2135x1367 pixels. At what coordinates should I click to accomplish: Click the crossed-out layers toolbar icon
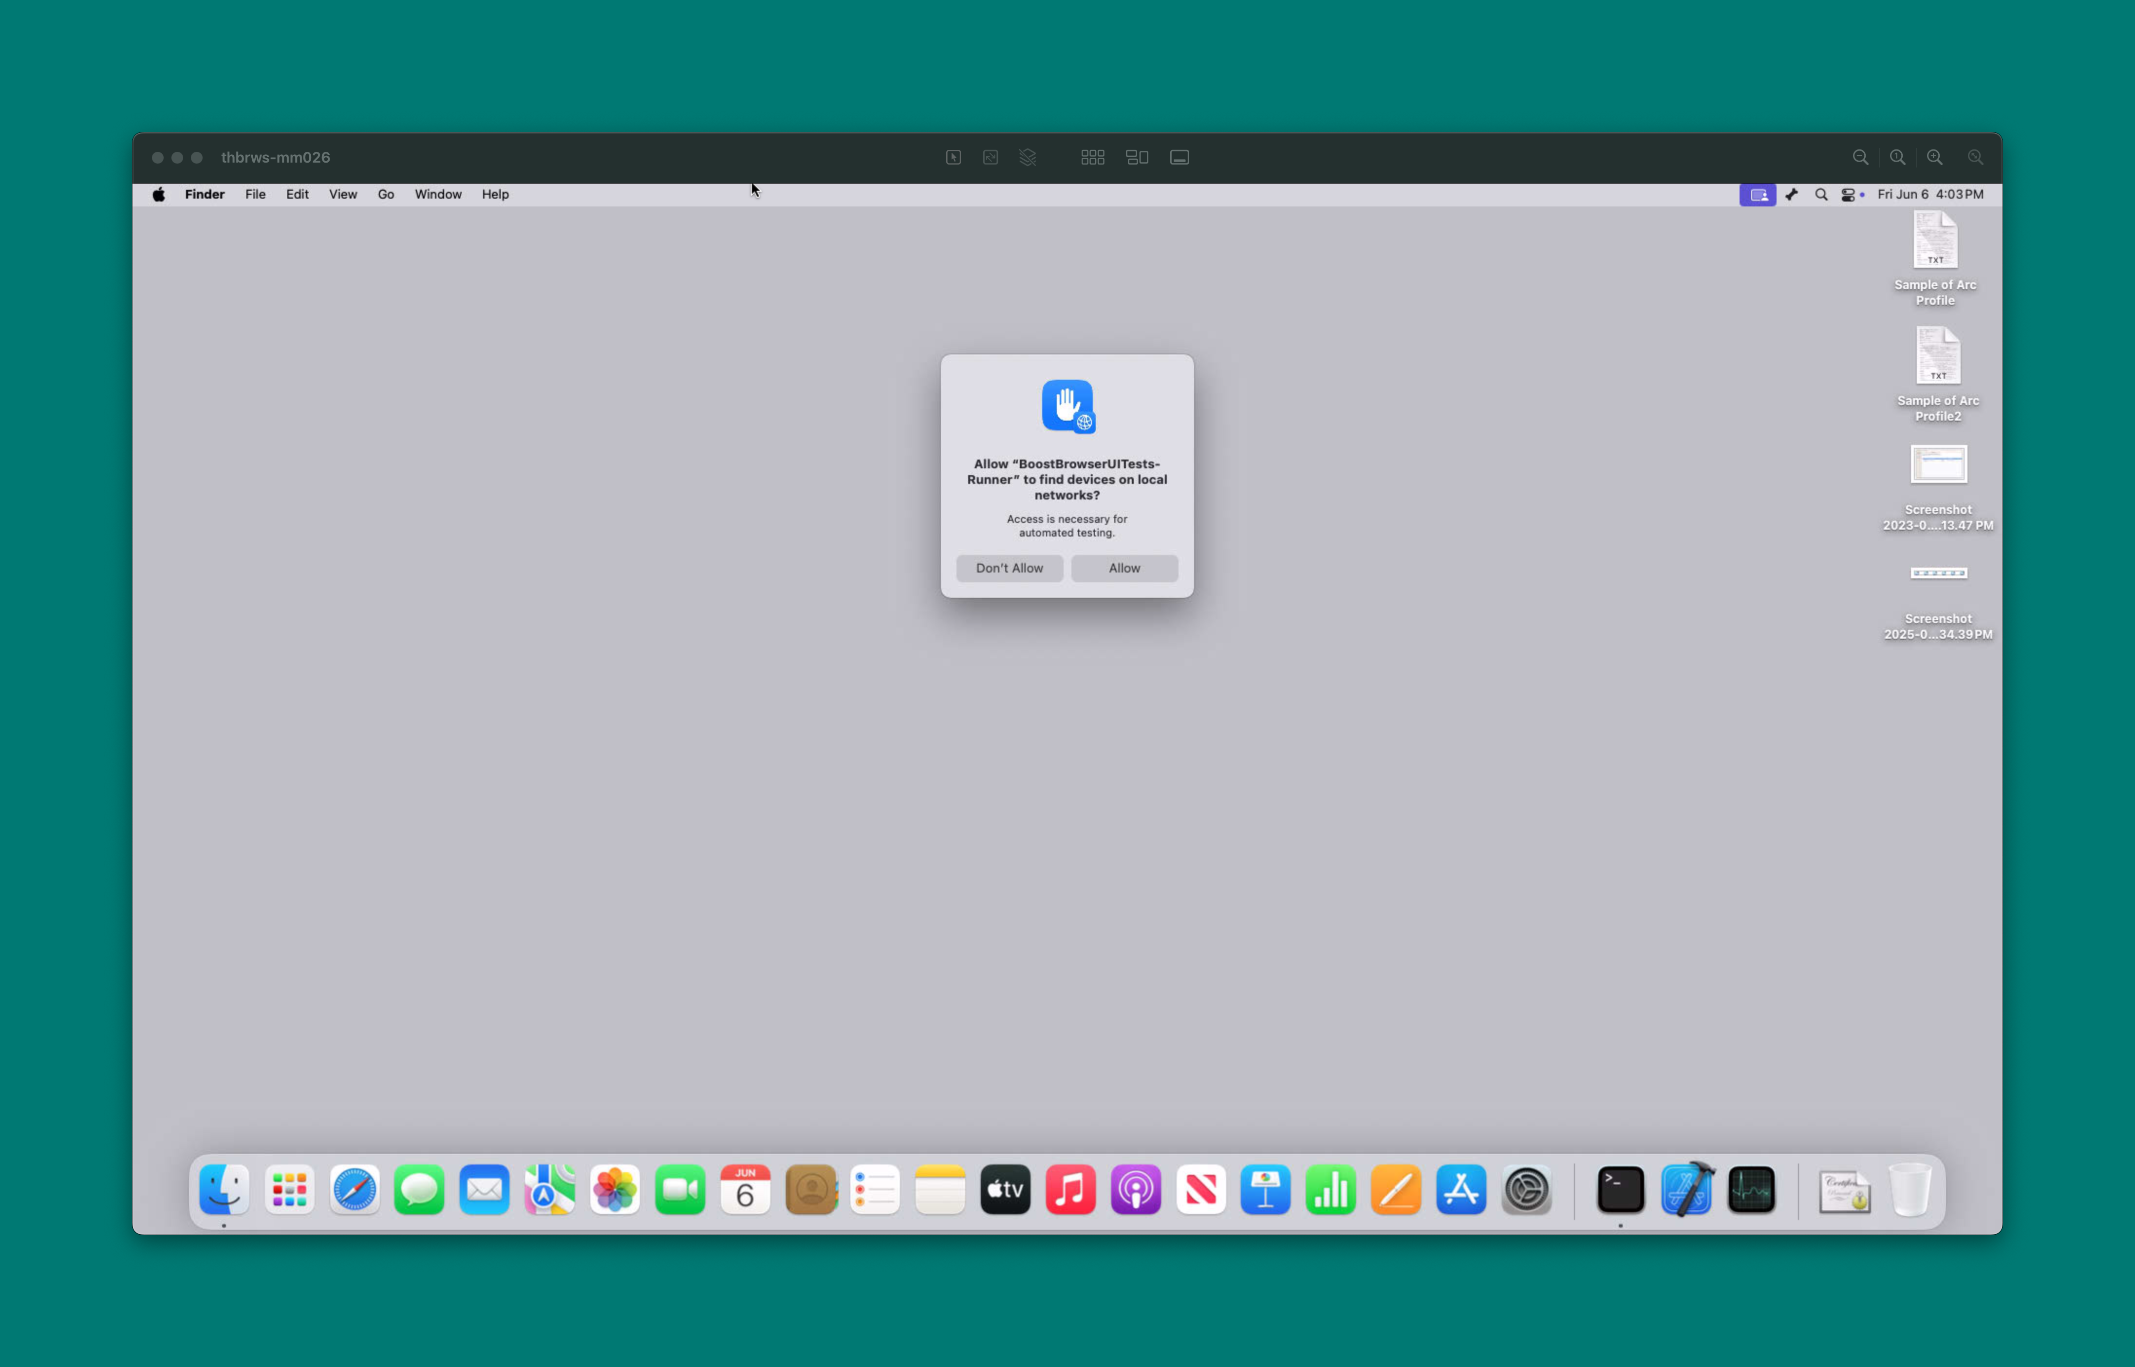pyautogui.click(x=1028, y=157)
